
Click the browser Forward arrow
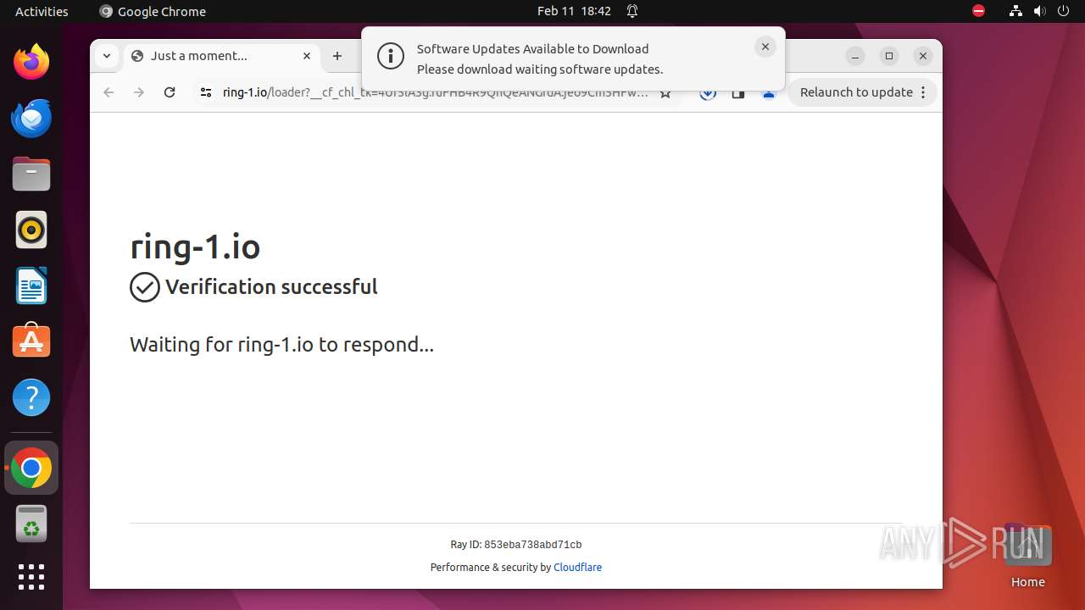coord(139,92)
